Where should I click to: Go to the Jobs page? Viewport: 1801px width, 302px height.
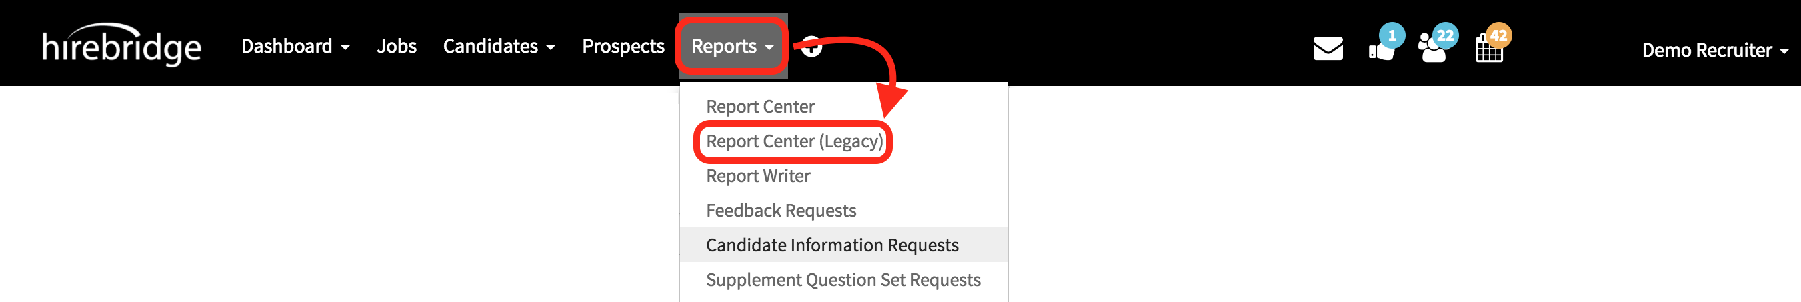(x=397, y=46)
